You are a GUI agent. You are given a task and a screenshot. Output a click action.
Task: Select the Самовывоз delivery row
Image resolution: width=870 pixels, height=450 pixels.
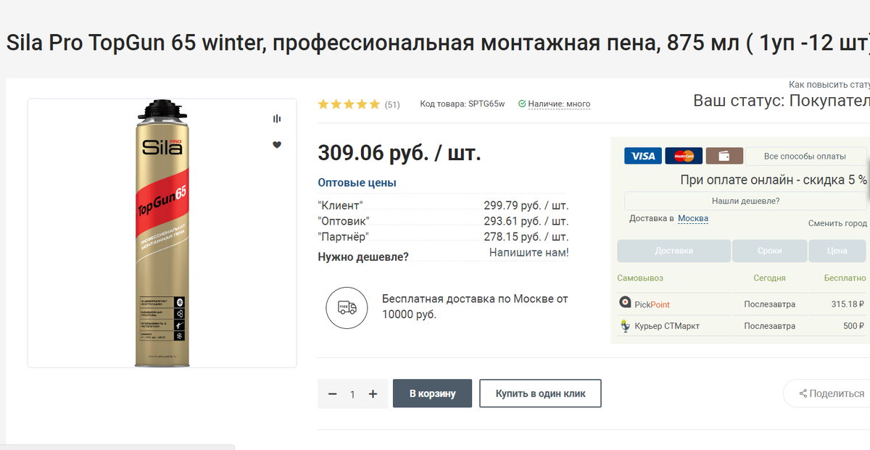[x=742, y=278]
